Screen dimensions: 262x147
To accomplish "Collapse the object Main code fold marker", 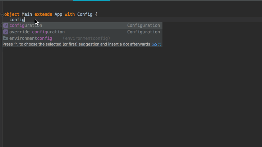I will 2,14.
